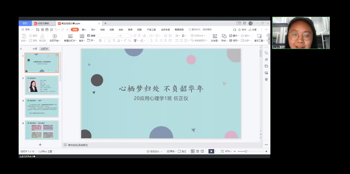Open the 形状 shapes tool
The width and height of the screenshot is (350, 174).
pyautogui.click(x=224, y=38)
